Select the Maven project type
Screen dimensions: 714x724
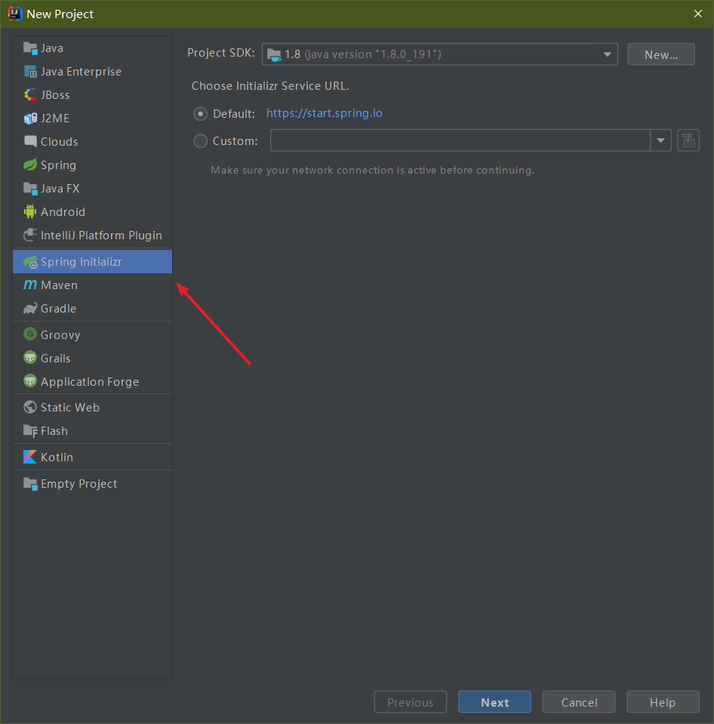[92, 285]
